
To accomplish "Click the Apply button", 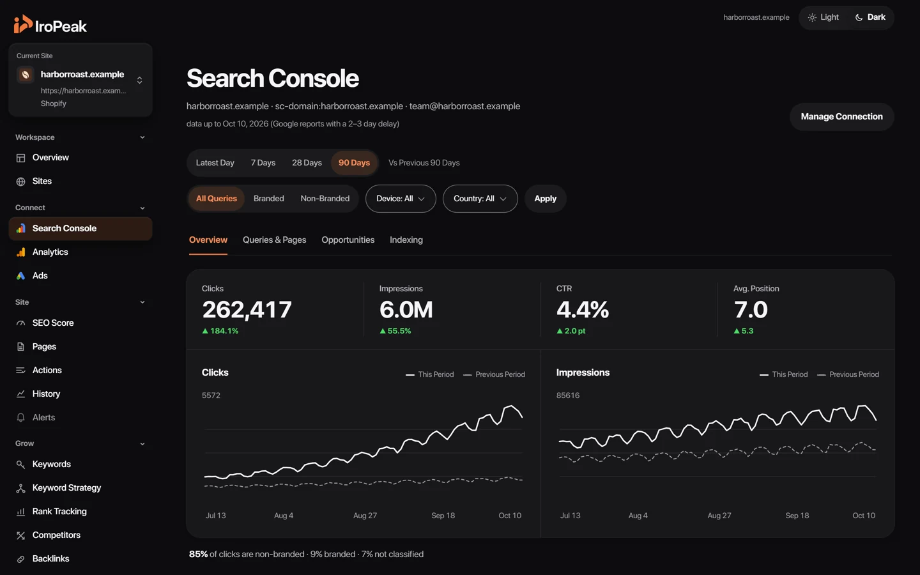I will point(545,199).
